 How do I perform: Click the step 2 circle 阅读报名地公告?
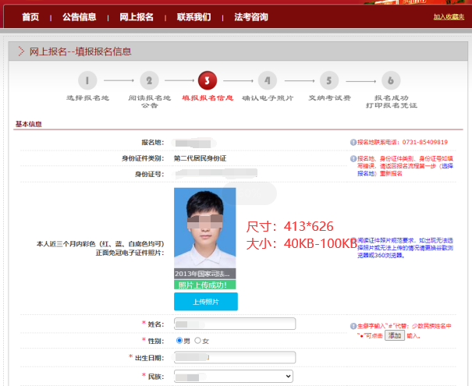(150, 80)
